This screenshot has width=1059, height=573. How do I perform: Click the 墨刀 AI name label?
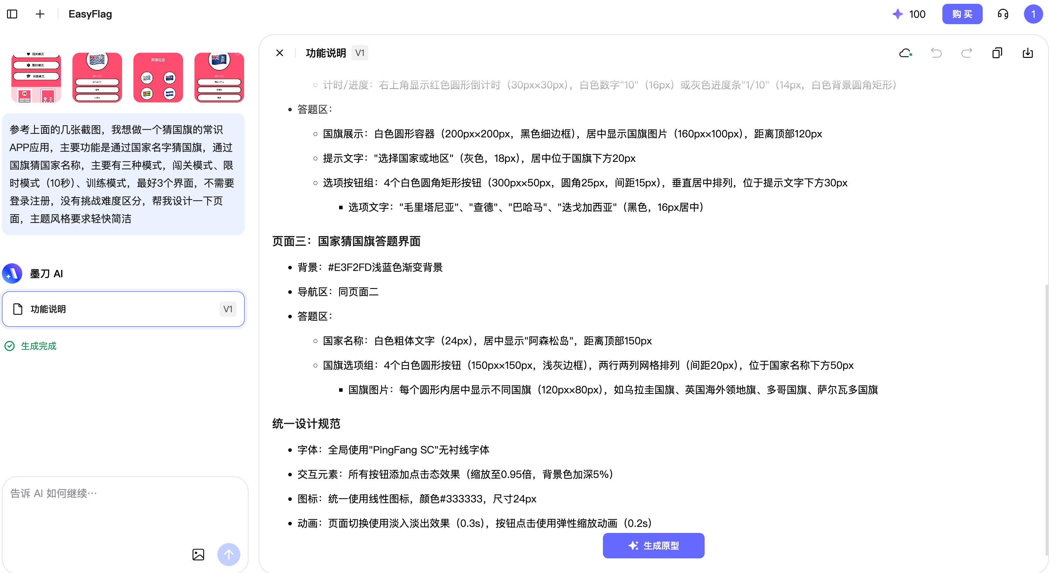tap(46, 273)
